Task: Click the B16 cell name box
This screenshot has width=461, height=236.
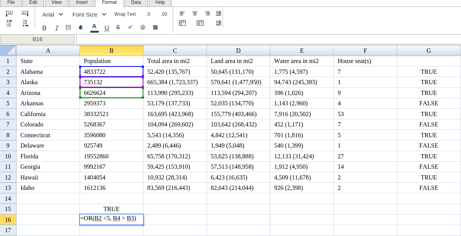Action: [x=37, y=39]
